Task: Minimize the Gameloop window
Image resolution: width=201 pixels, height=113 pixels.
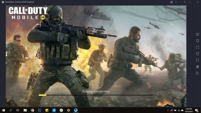Action: 180,2
